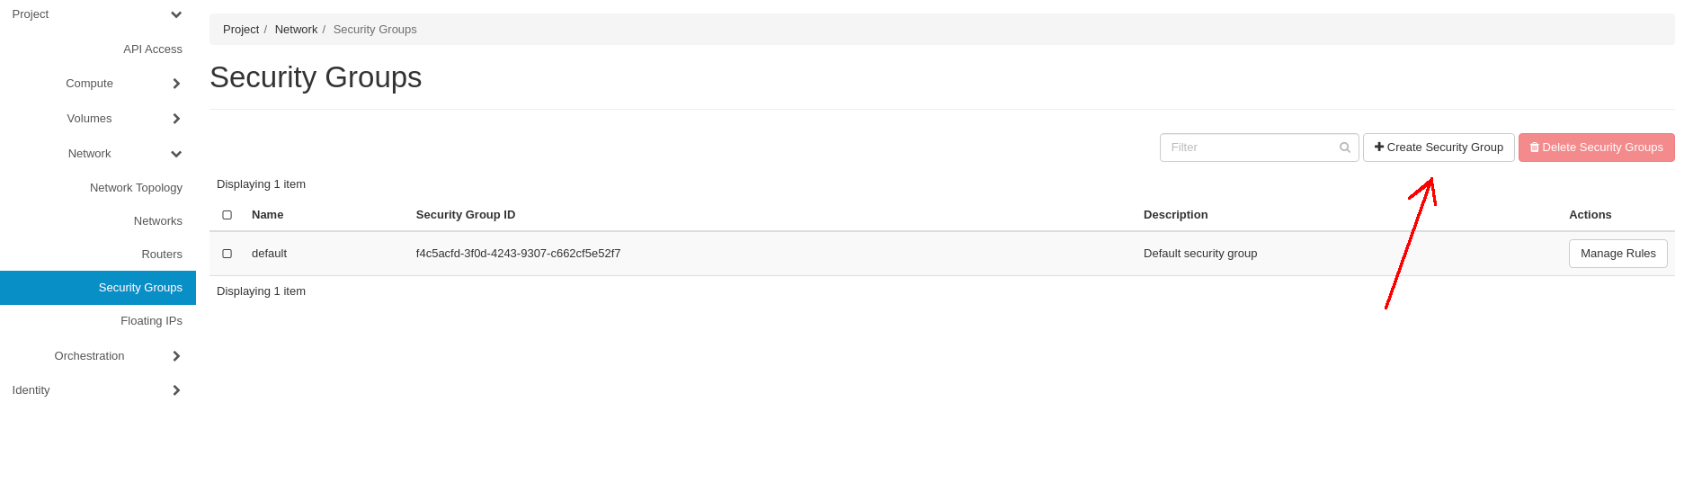Image resolution: width=1684 pixels, height=483 pixels.
Task: Toggle the select-all checkbox in table header
Action: coord(227,215)
